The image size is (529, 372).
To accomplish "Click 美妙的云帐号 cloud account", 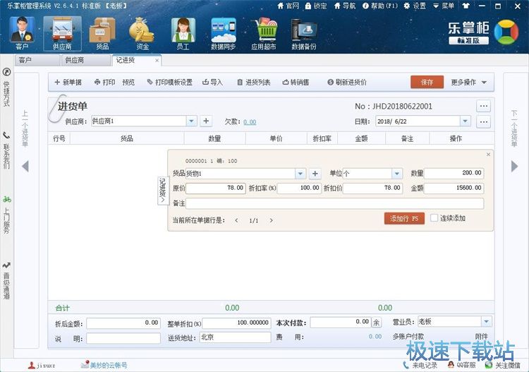I will point(104,365).
